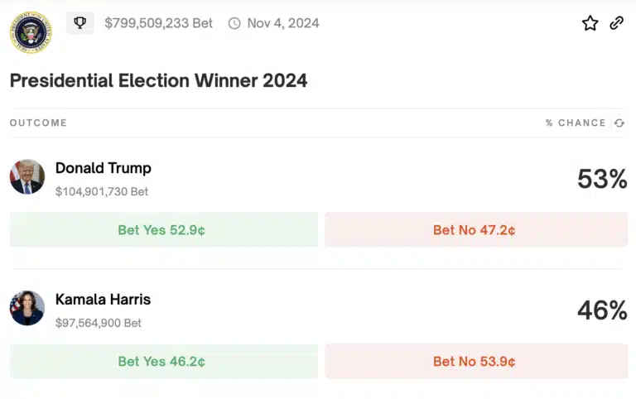Click the Presidential Election Winner 2024 title
The width and height of the screenshot is (636, 399).
click(x=158, y=80)
